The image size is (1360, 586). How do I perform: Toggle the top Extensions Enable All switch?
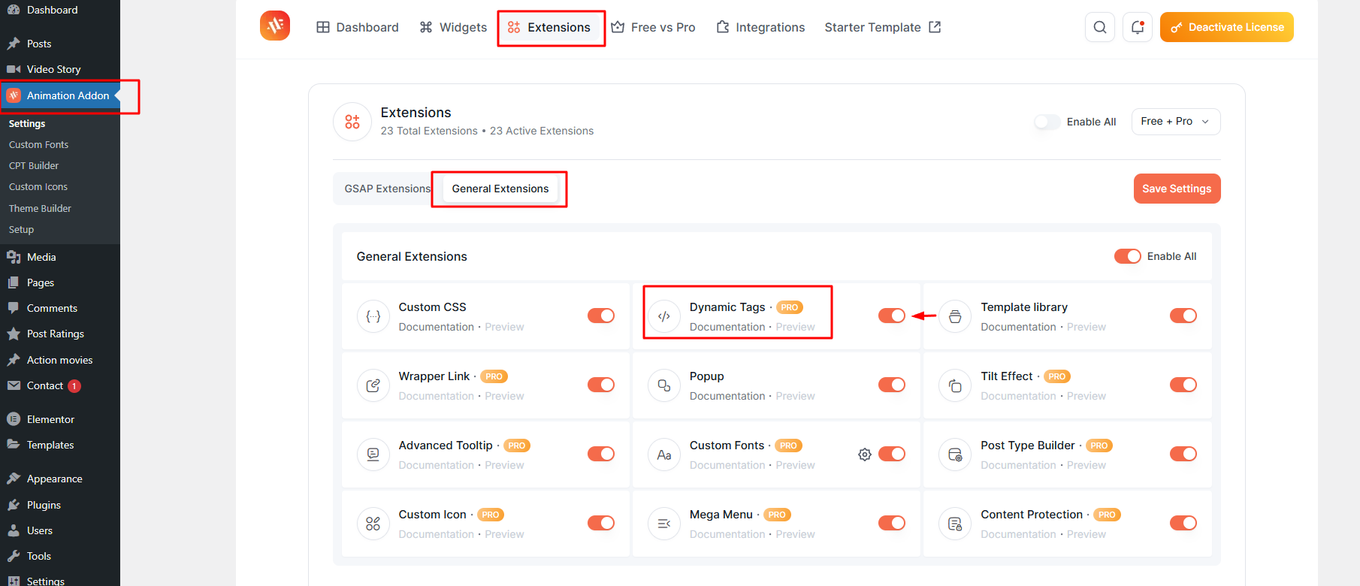(1047, 122)
